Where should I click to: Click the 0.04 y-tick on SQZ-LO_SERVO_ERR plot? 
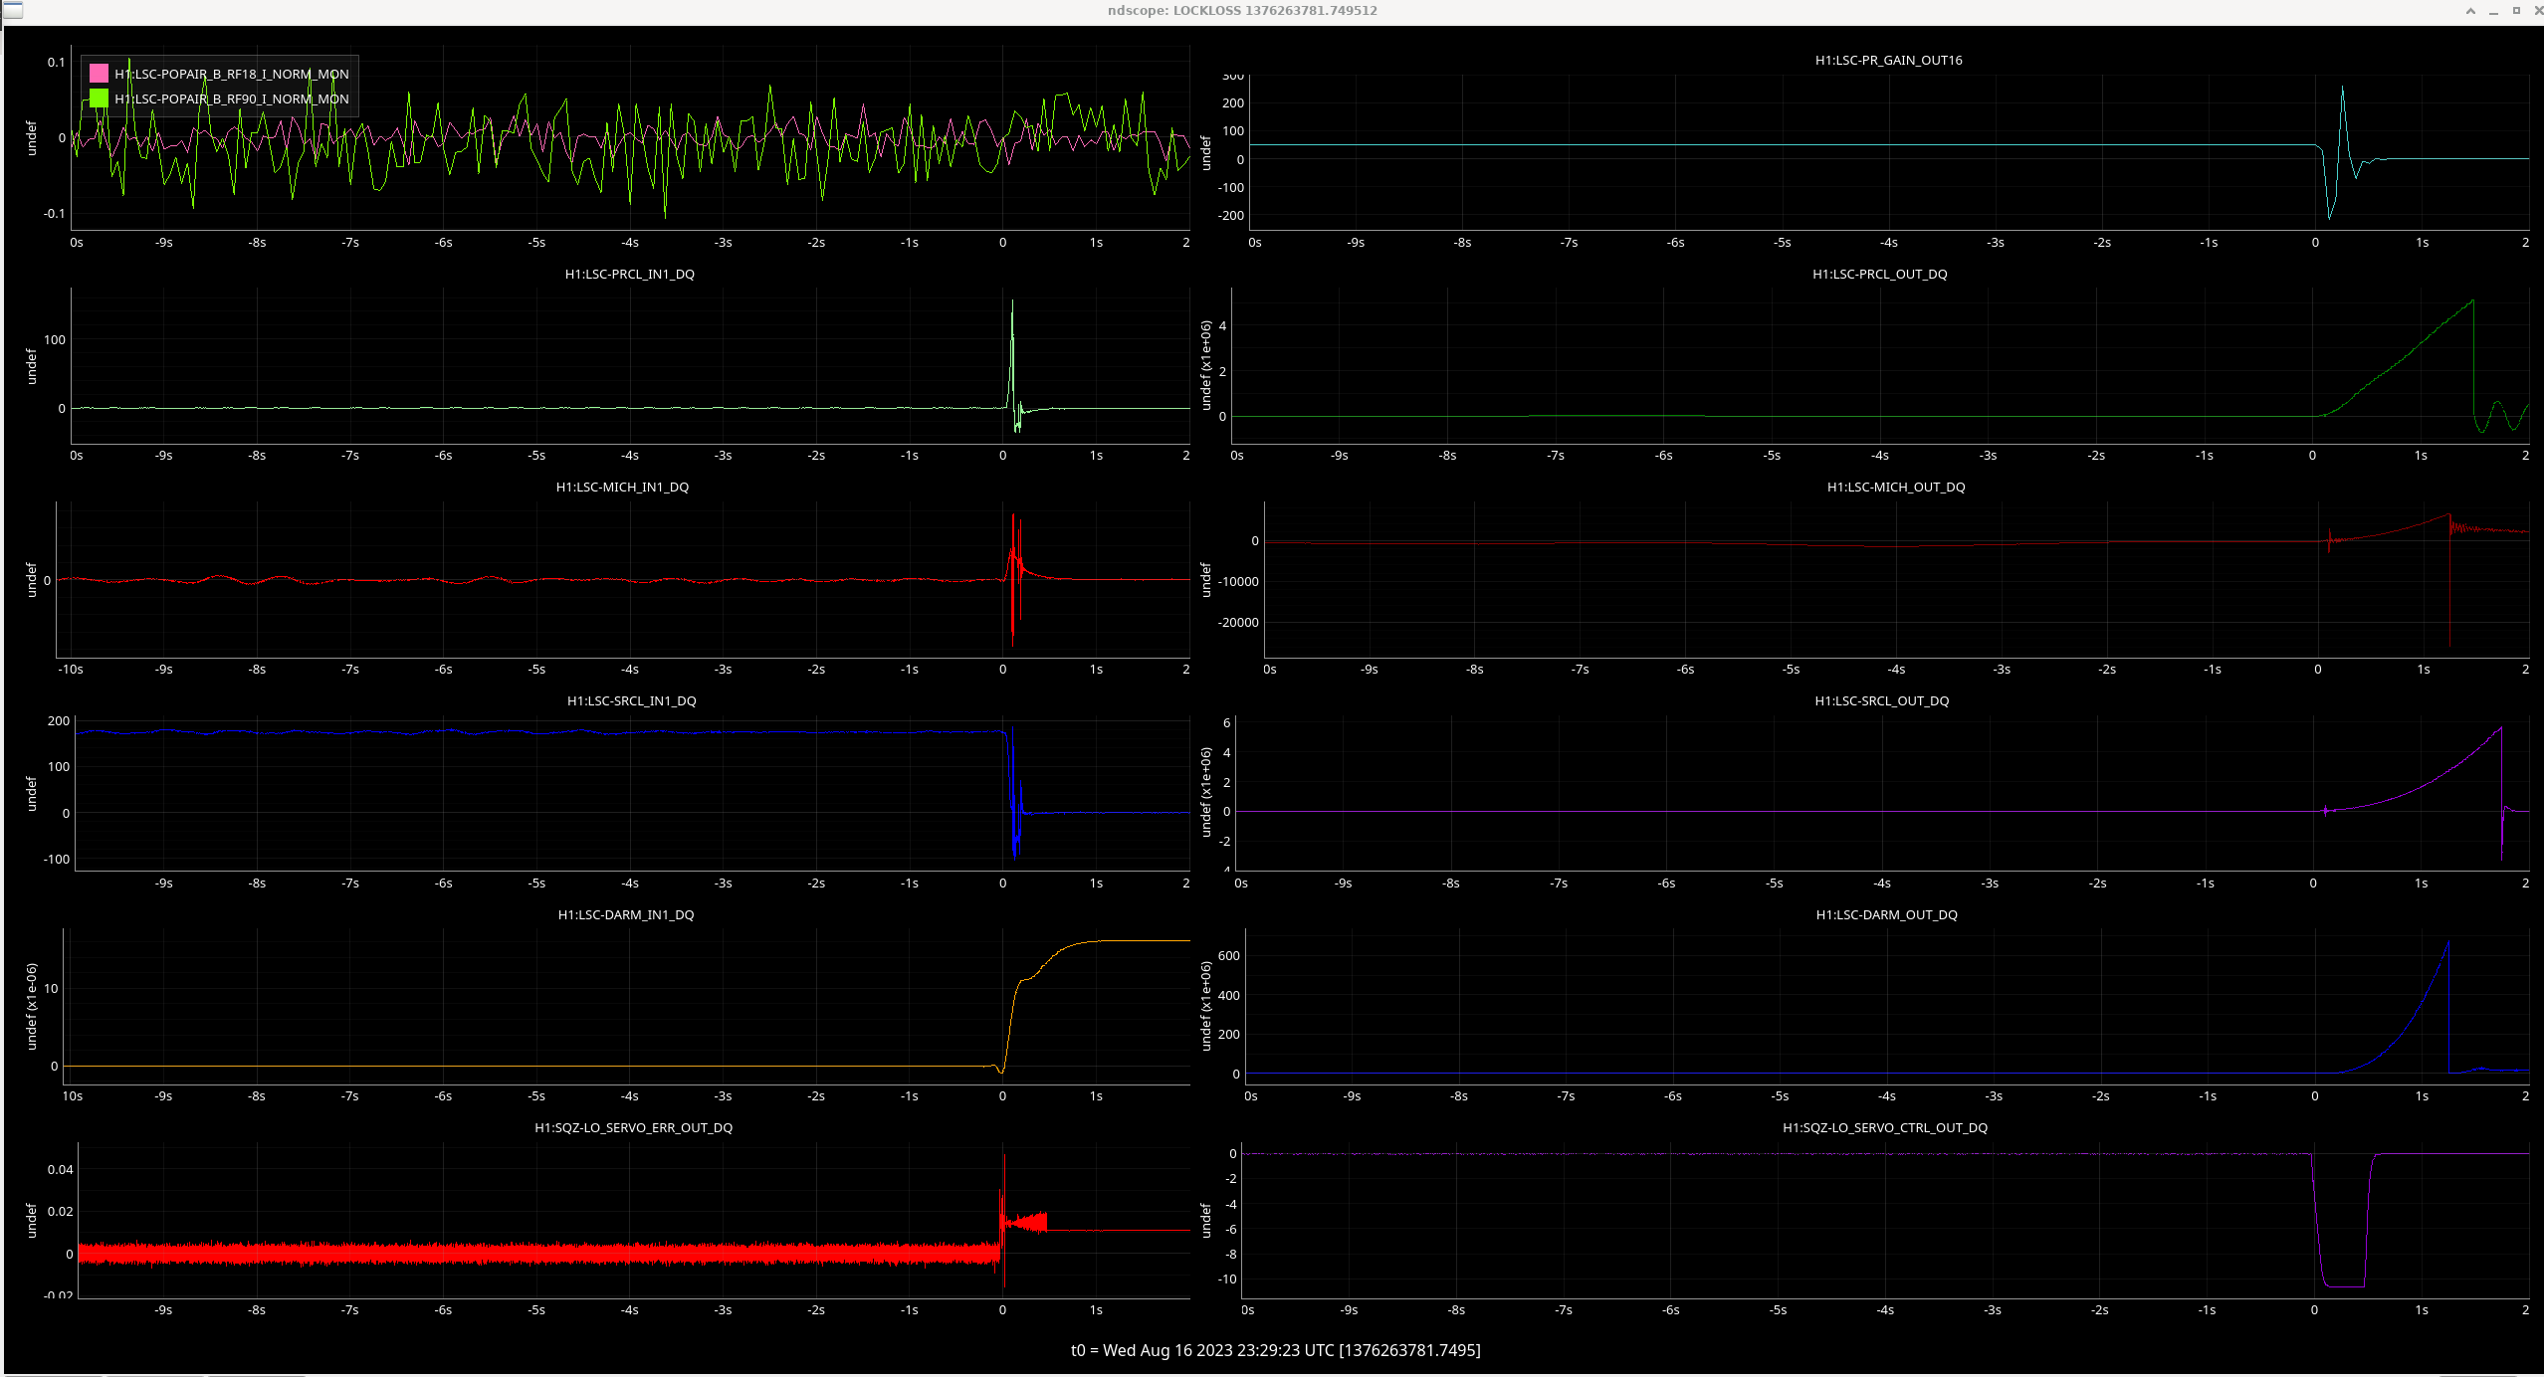(60, 1169)
